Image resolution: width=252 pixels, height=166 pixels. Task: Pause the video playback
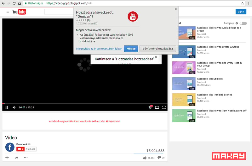7,107
